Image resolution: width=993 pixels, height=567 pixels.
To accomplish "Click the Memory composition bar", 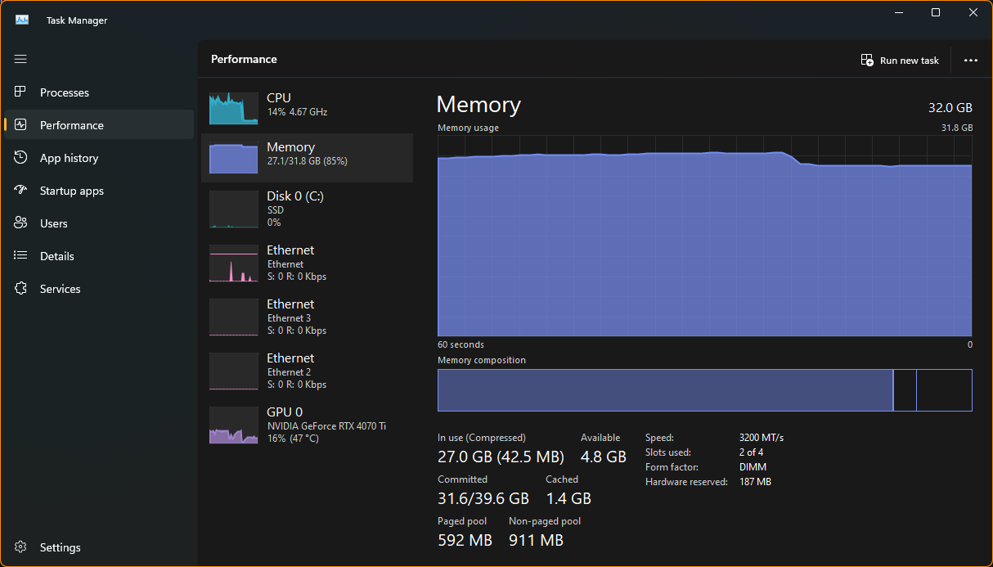I will [x=664, y=390].
